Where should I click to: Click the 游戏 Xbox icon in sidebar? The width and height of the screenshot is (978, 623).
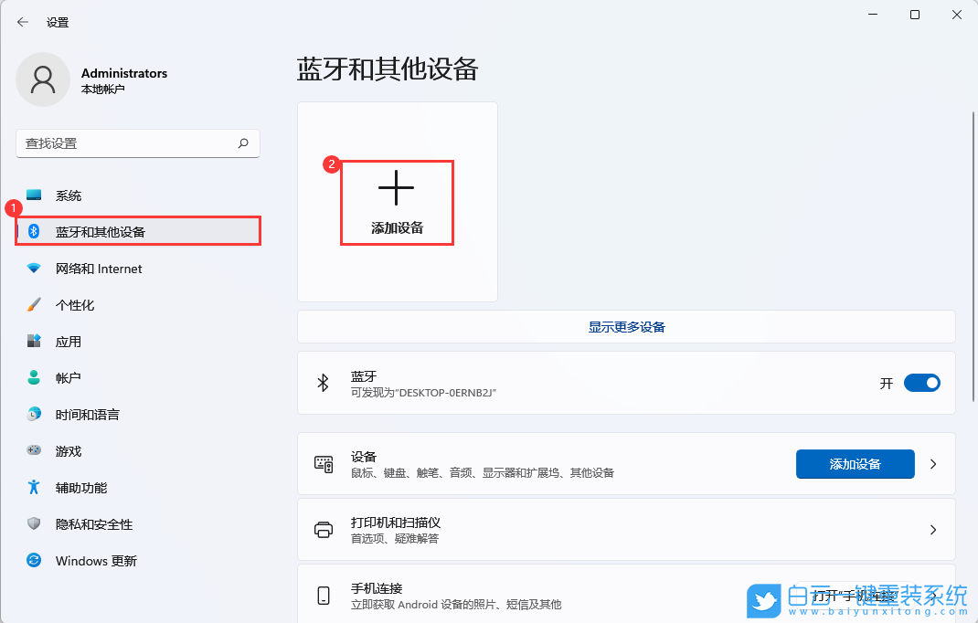click(x=35, y=450)
